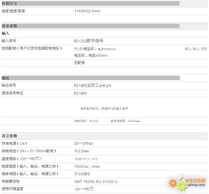Click the 信号传输率 ≤56kbps text
Viewport: 209px width, 194px height.
click(125, 121)
